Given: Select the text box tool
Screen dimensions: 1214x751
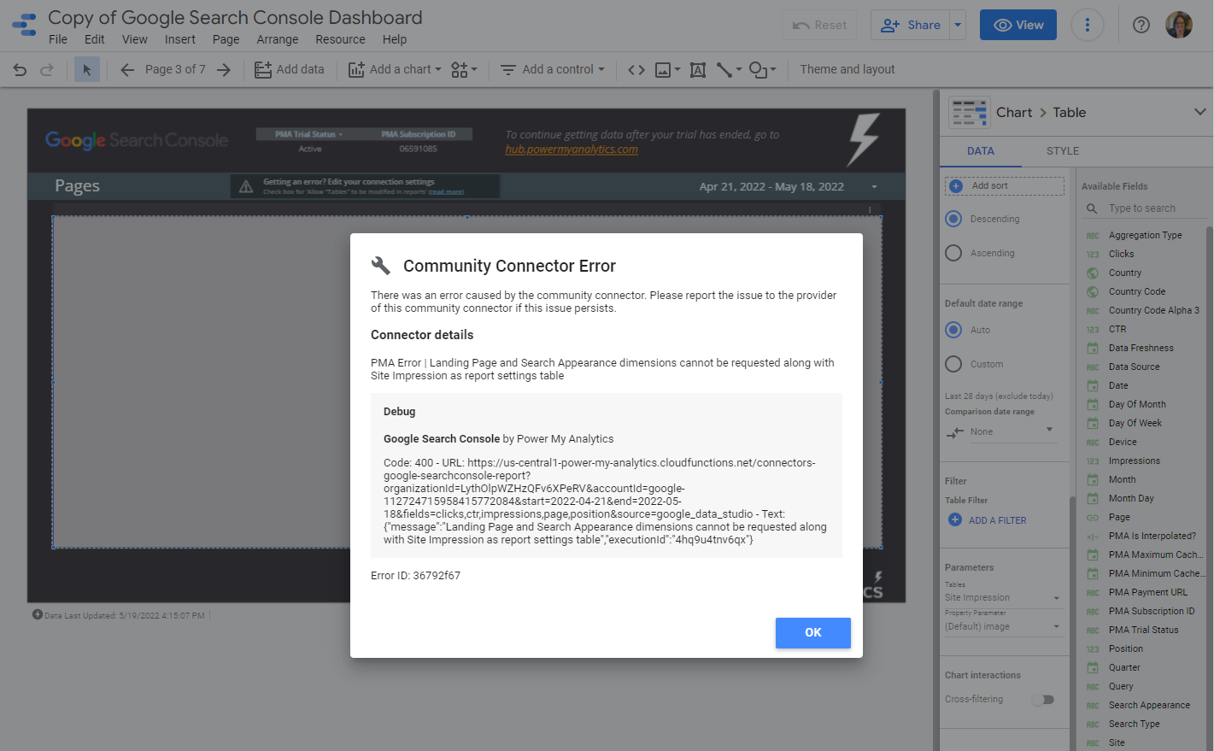Looking at the screenshot, I should (698, 70).
